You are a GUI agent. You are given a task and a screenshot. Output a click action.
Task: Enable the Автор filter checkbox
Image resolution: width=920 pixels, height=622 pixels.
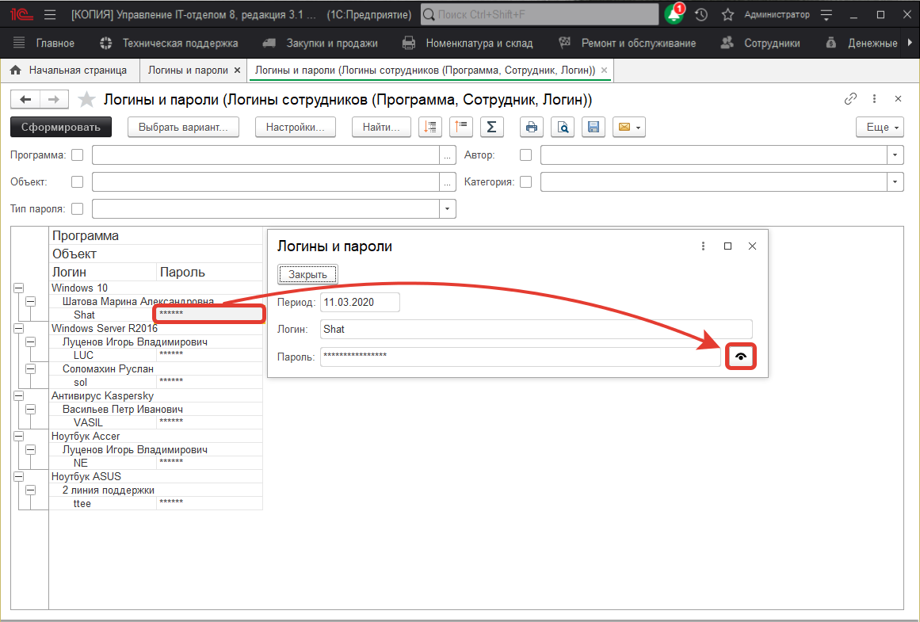pyautogui.click(x=525, y=155)
